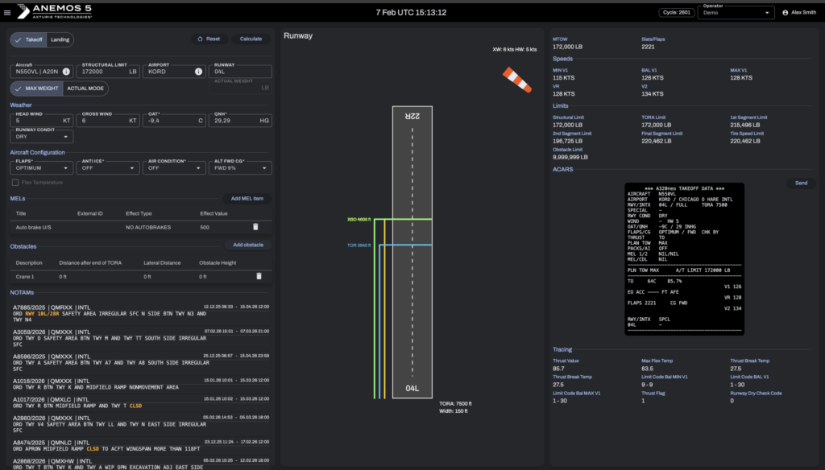Enable the Flex Temperature checkbox

coord(15,183)
